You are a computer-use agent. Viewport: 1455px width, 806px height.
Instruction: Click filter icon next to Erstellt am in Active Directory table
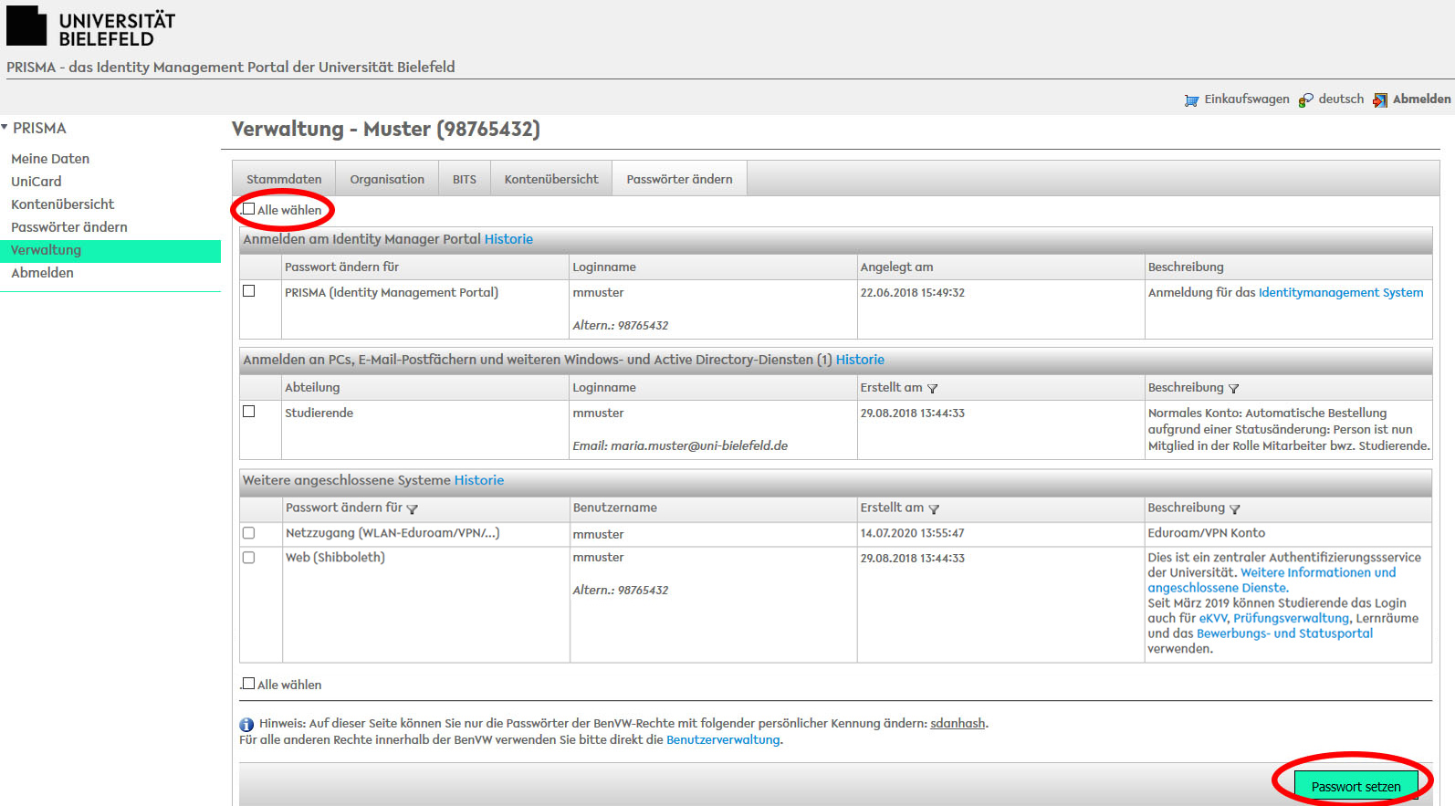pyautogui.click(x=933, y=389)
